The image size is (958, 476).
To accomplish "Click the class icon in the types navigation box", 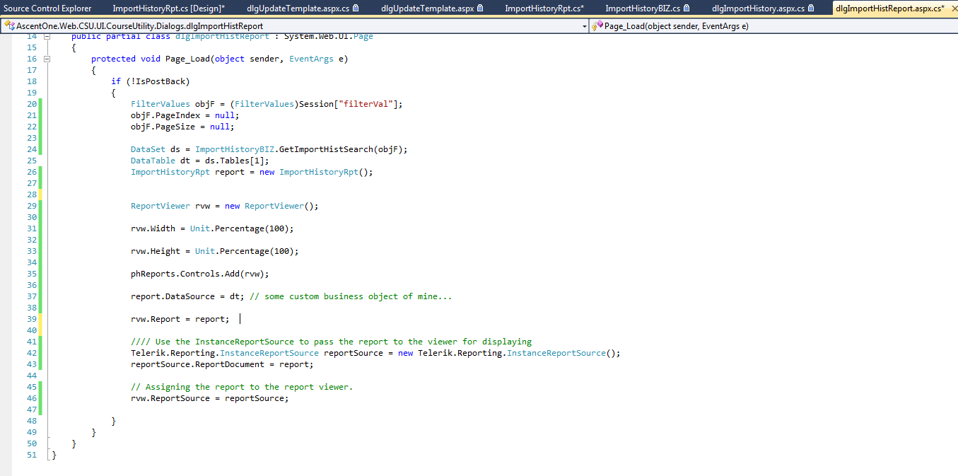I will pyautogui.click(x=9, y=25).
